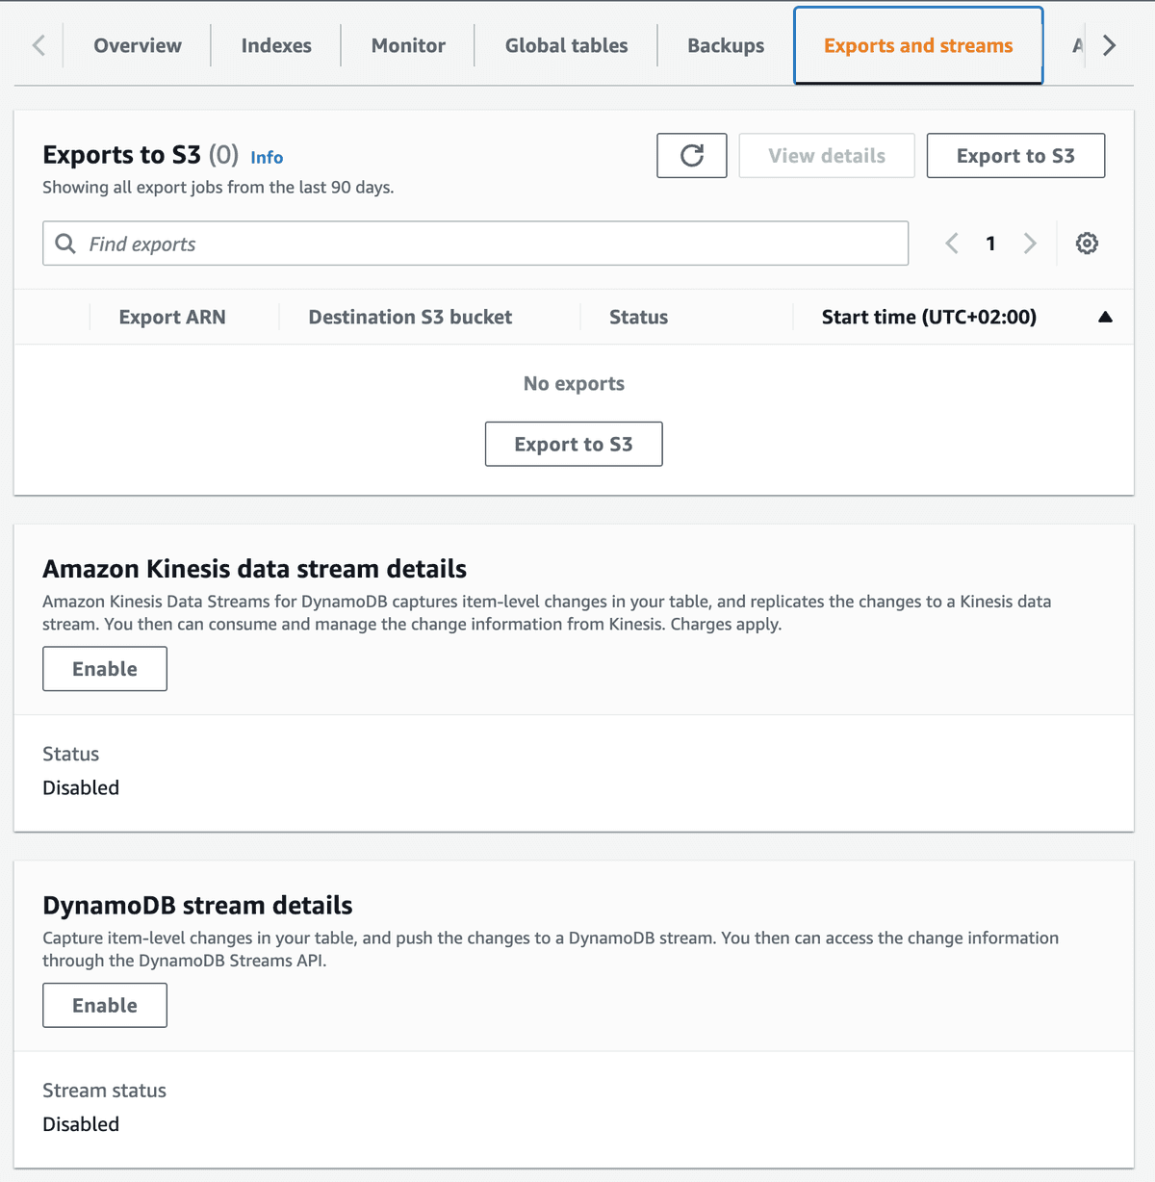The image size is (1155, 1182).
Task: Click the sort triangle on Start time column
Action: [1105, 317]
